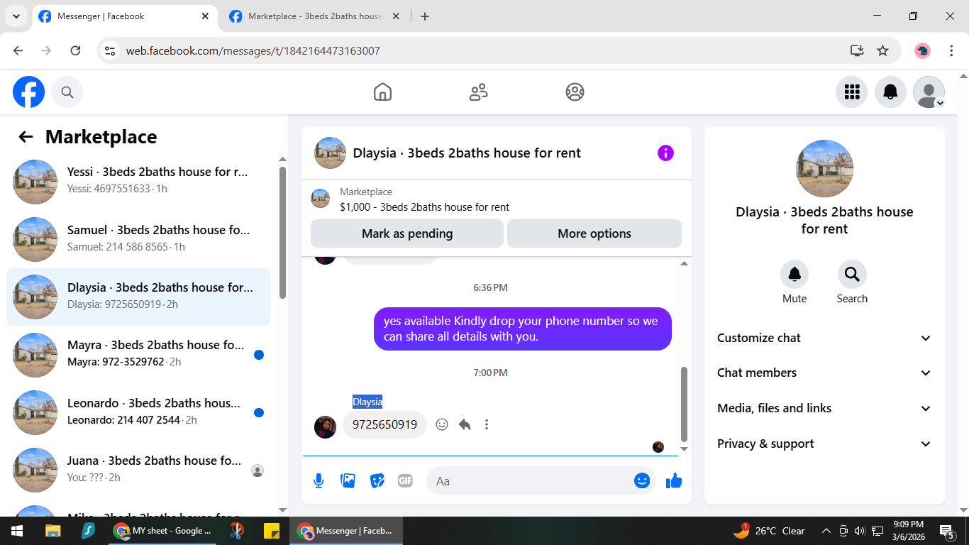Open the account profile avatar menu
The width and height of the screenshot is (969, 545).
929,92
